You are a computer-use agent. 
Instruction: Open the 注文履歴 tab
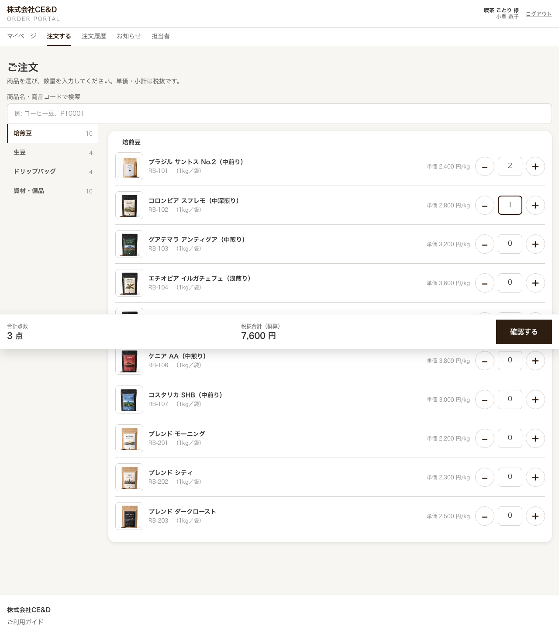click(94, 36)
